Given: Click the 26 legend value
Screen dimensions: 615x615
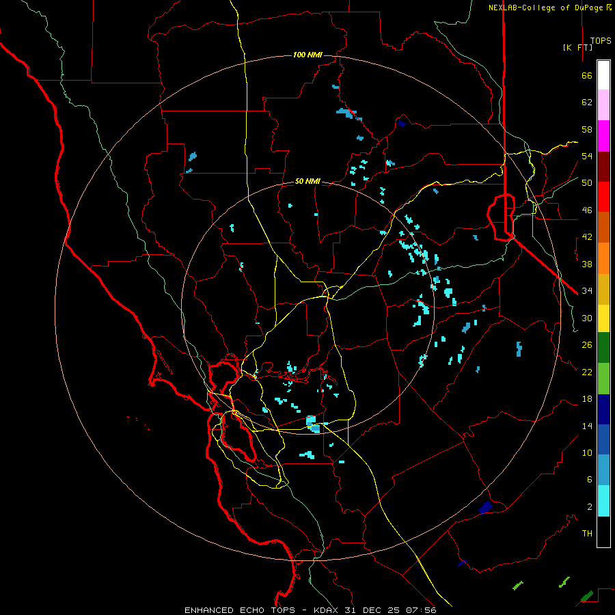Looking at the screenshot, I should tap(587, 345).
